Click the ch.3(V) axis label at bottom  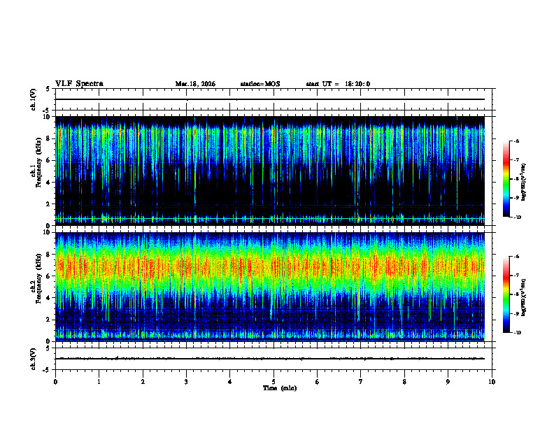pos(33,359)
